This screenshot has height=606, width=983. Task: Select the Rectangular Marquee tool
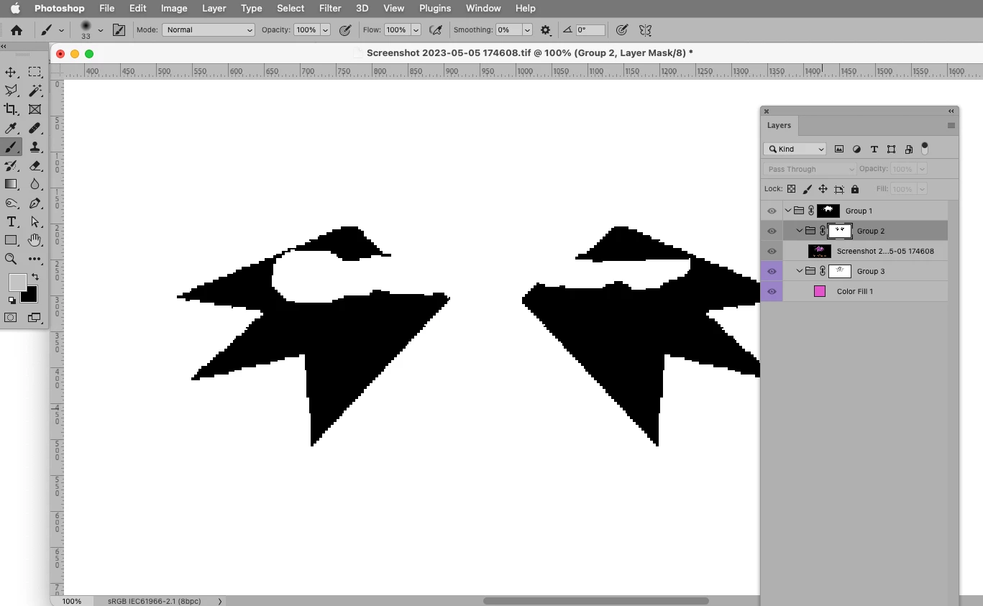click(35, 72)
